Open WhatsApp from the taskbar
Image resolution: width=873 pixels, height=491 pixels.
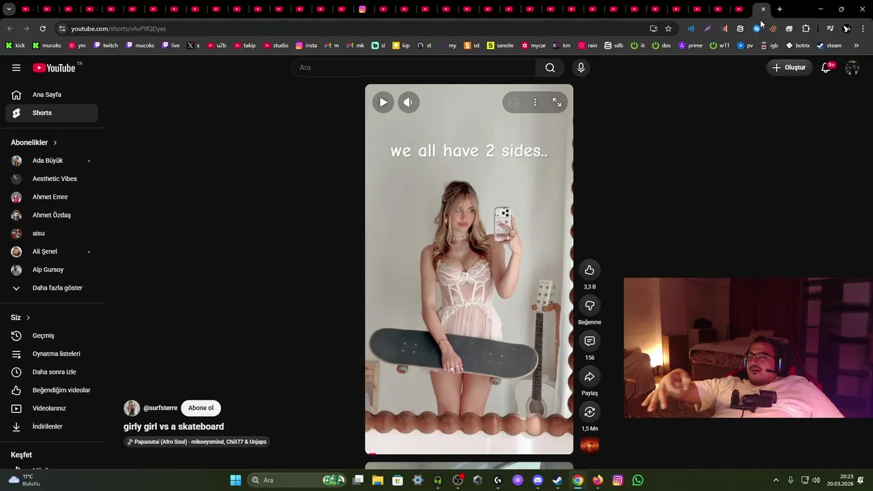point(638,480)
